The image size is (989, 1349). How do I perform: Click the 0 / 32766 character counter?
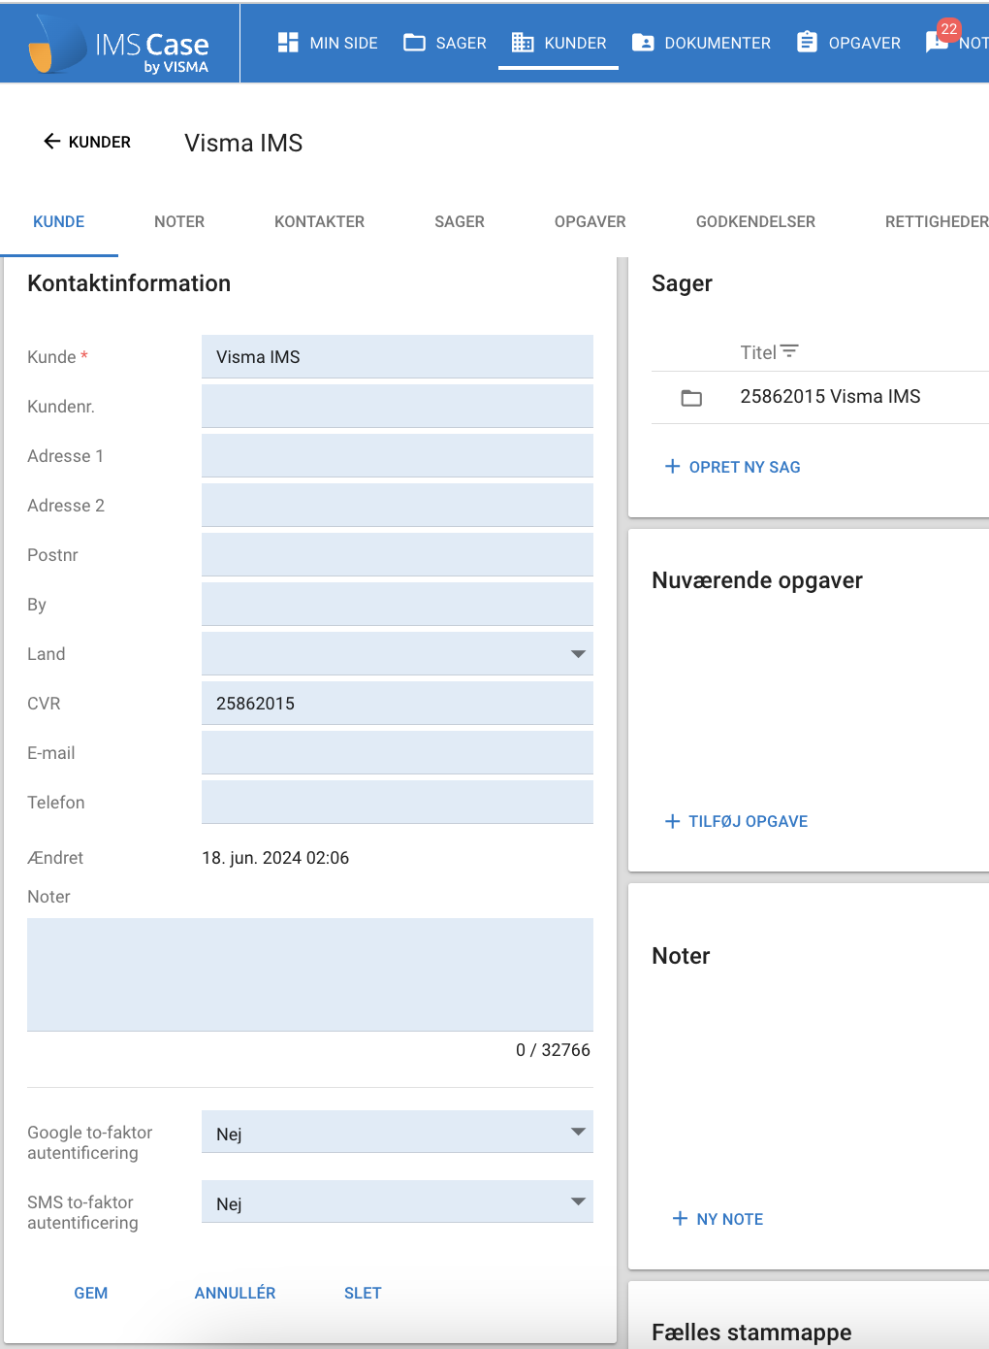click(553, 1050)
